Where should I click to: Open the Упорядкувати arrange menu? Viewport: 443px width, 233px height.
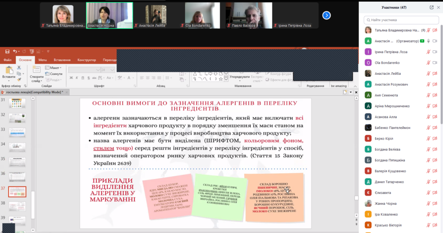pyautogui.click(x=240, y=77)
